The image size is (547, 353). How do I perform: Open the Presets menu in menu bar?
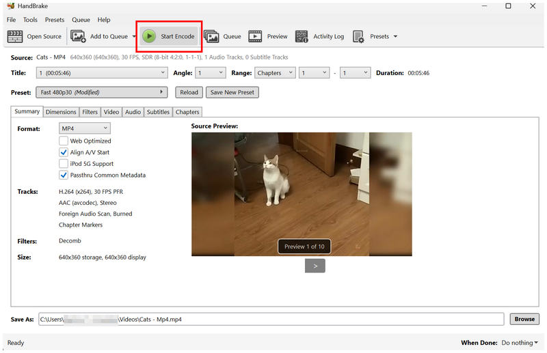[x=55, y=20]
